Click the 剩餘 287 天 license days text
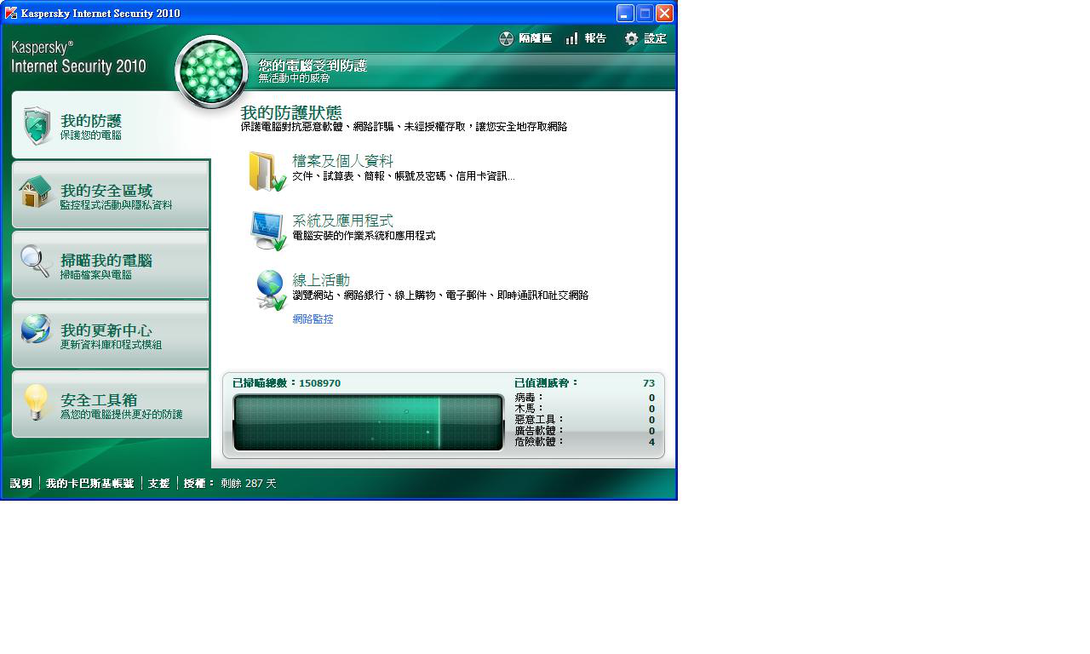 coord(249,483)
